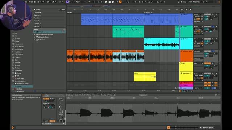Select MIDI Effects in the library
Screen dimensions: 232x130
[x=19, y=49]
